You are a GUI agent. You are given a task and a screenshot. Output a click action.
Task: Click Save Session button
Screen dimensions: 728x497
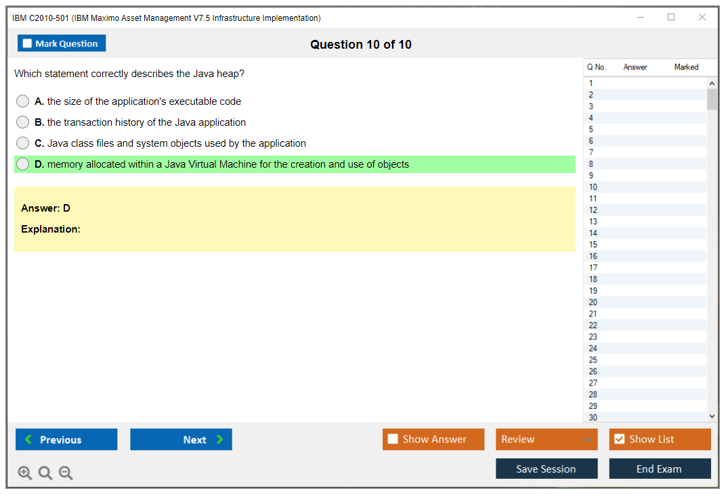click(547, 469)
